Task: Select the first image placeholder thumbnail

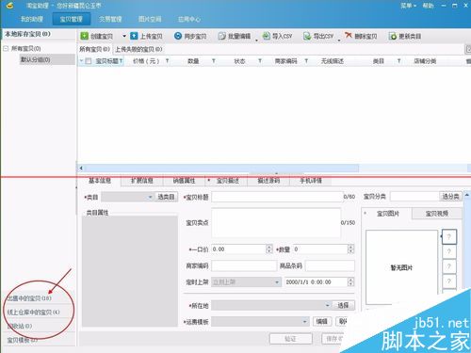Action: 449,237
